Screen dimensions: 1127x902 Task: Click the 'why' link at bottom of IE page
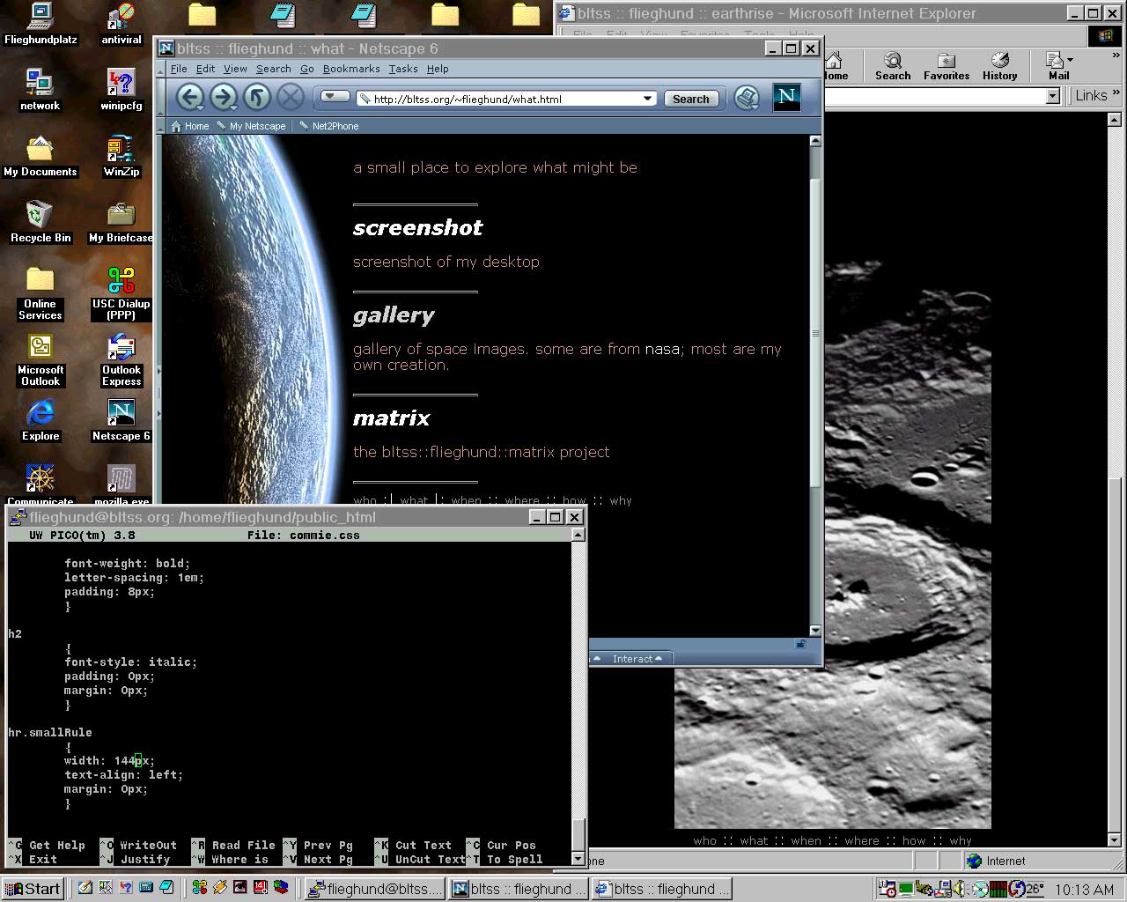coord(961,840)
